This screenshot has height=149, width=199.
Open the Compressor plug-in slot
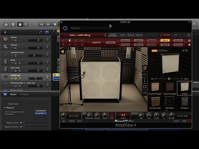[41, 111]
